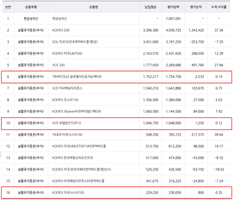
Task: Click the return value 12.39
Action: [219, 53]
